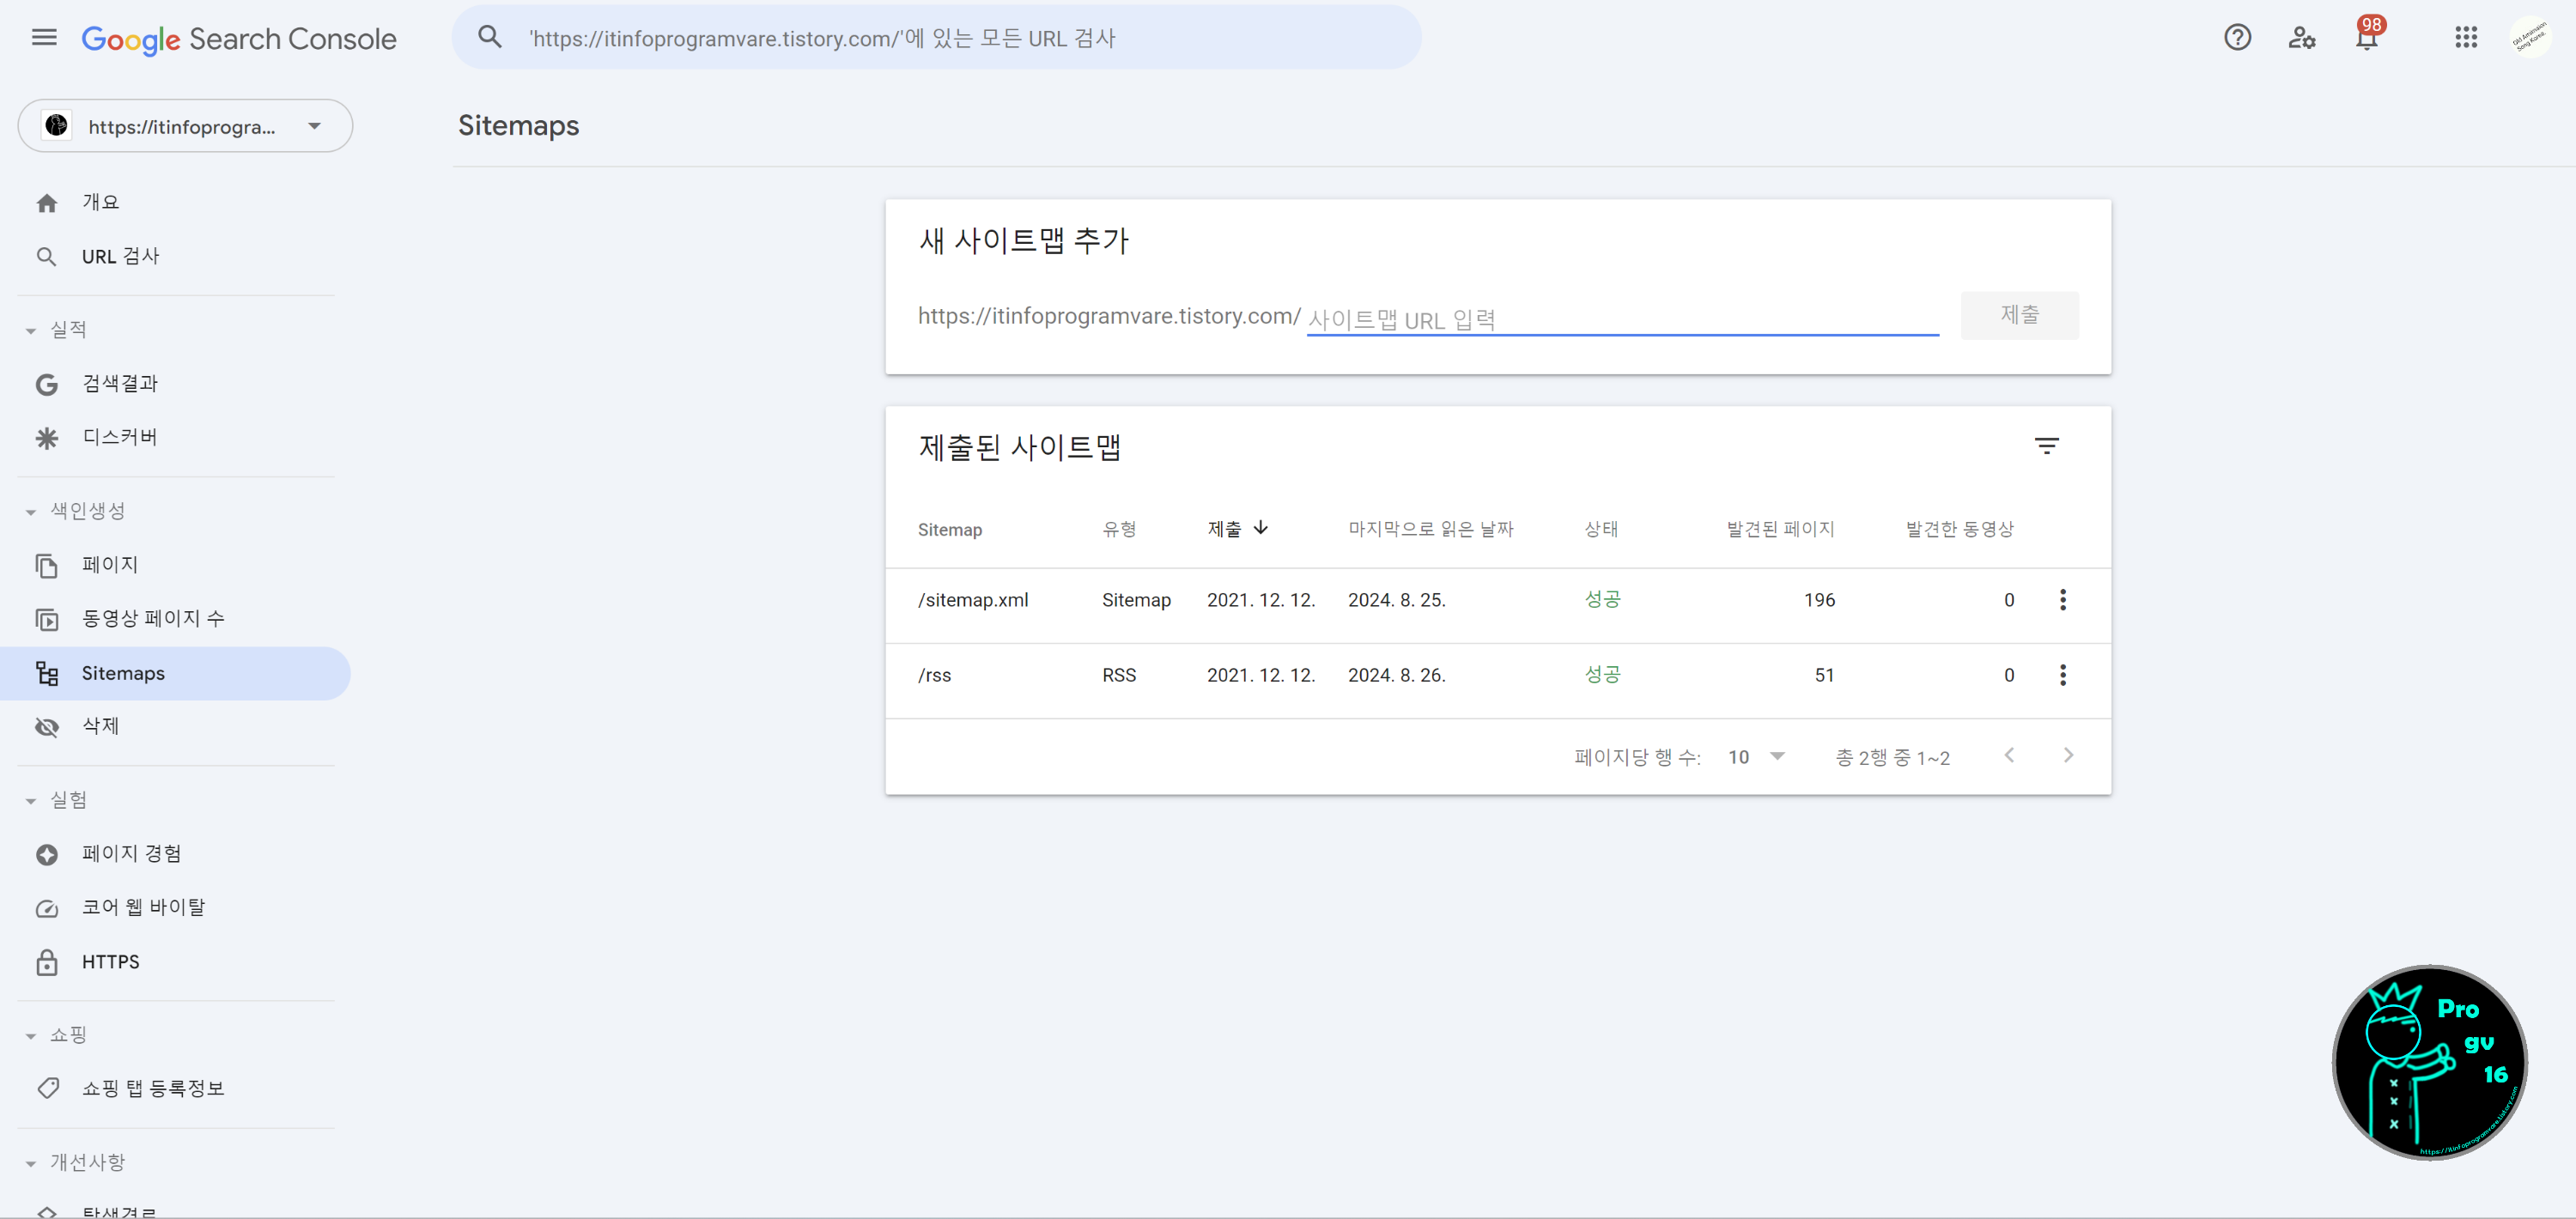Click the search magnifier in the top search bar
Screen dimensions: 2576x1219
(x=490, y=37)
